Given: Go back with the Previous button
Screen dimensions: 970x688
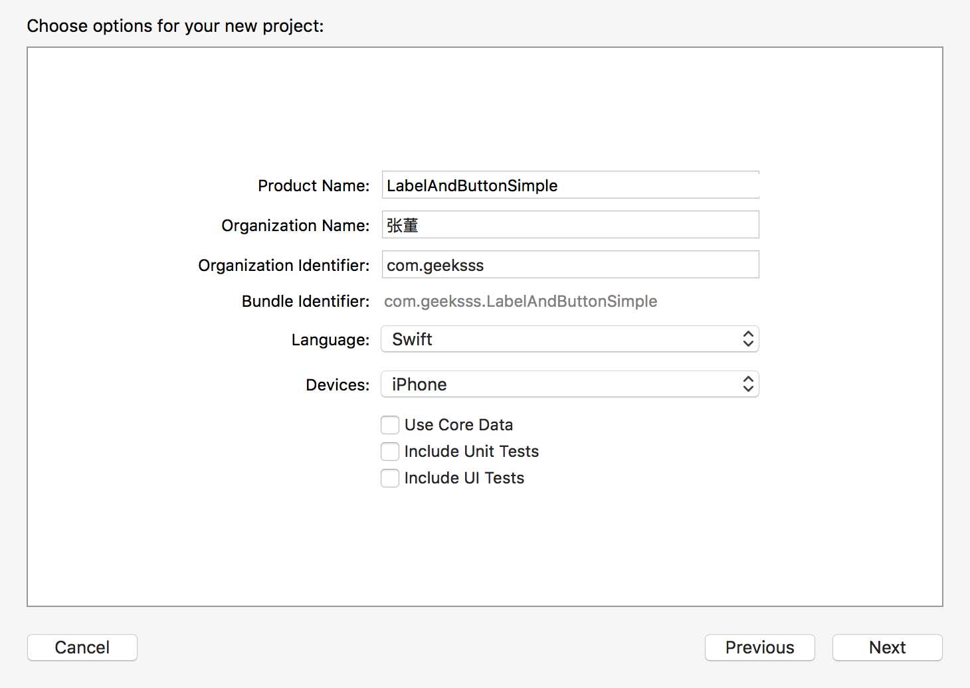Looking at the screenshot, I should [759, 647].
